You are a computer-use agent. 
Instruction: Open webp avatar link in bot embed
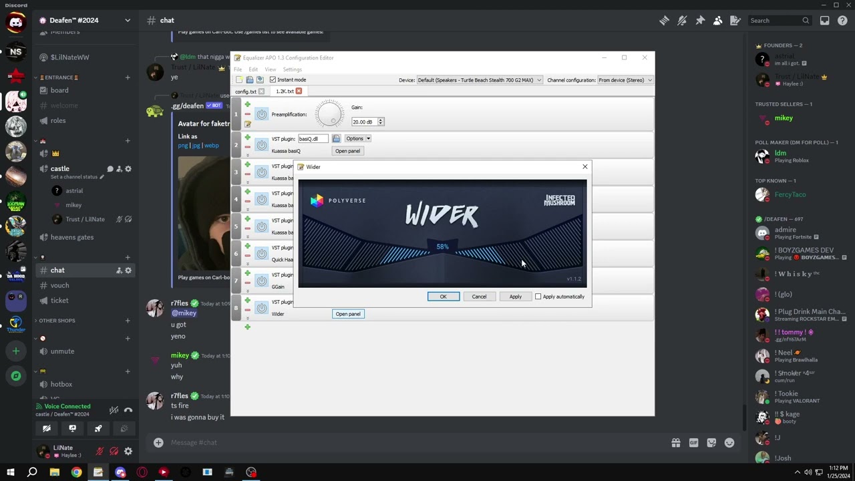point(212,145)
